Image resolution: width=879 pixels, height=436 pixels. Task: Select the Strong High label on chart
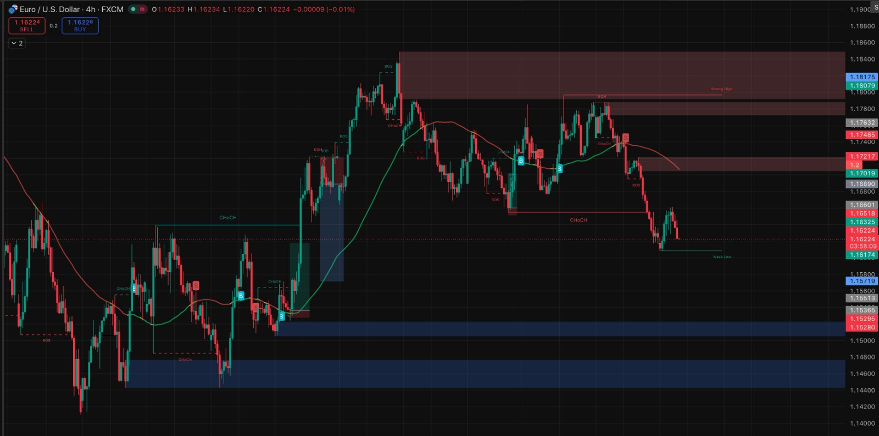(721, 89)
